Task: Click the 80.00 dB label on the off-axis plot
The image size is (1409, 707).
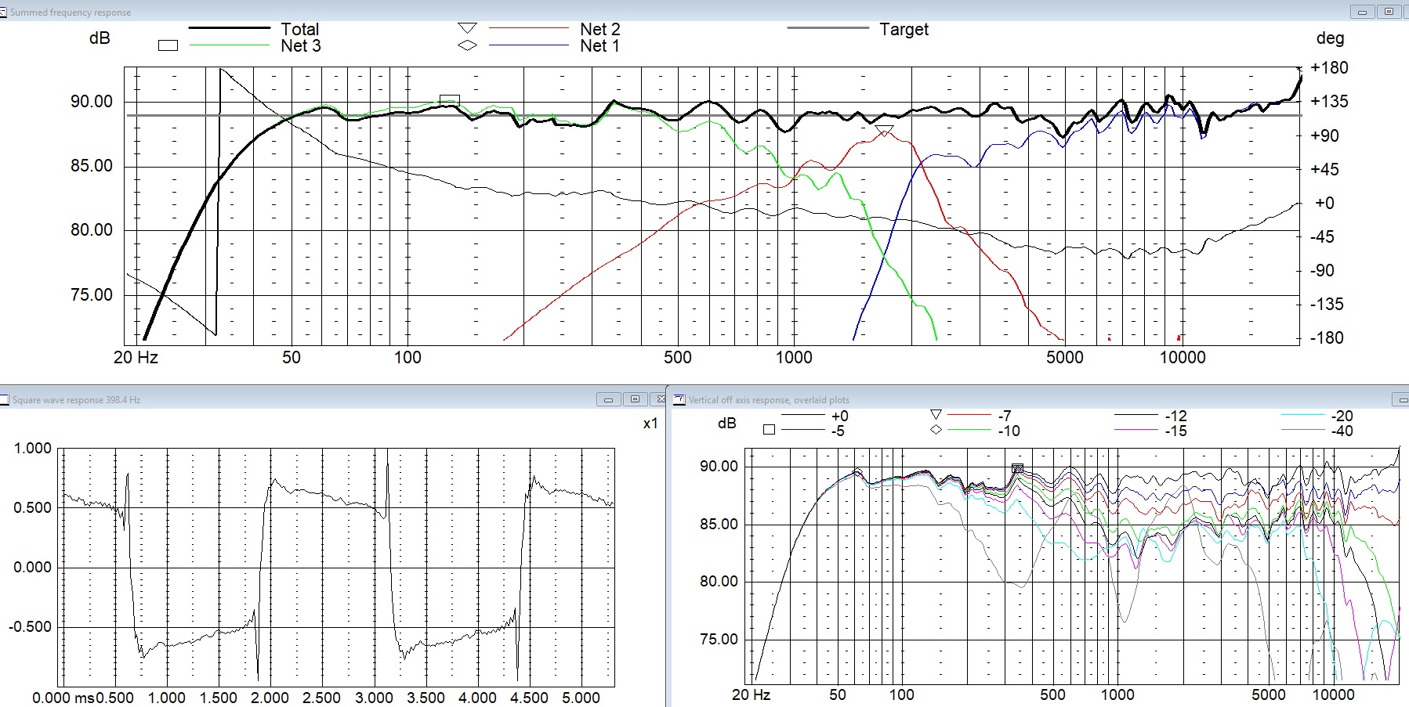Action: pyautogui.click(x=719, y=581)
